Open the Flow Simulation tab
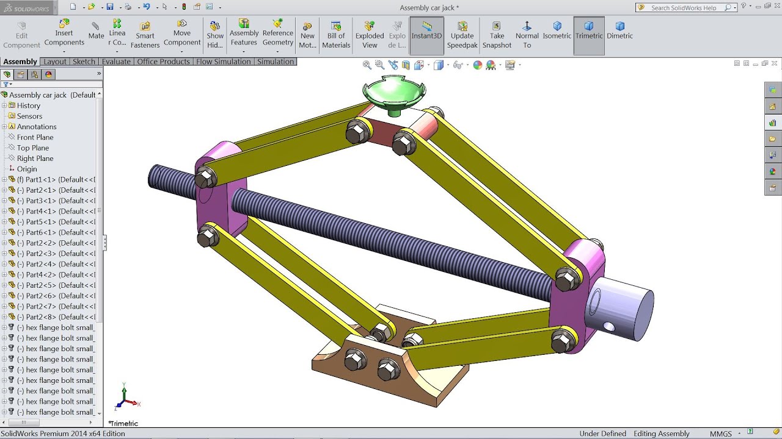 [224, 62]
